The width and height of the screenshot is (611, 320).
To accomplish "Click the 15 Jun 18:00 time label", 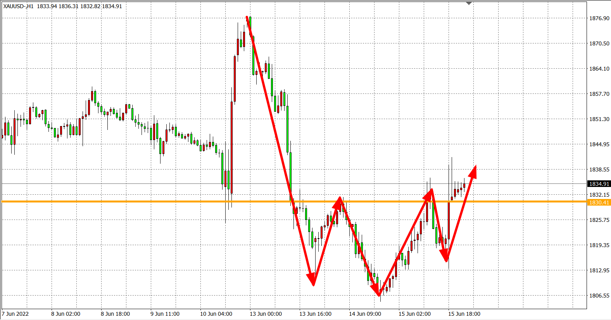I will pyautogui.click(x=464, y=314).
